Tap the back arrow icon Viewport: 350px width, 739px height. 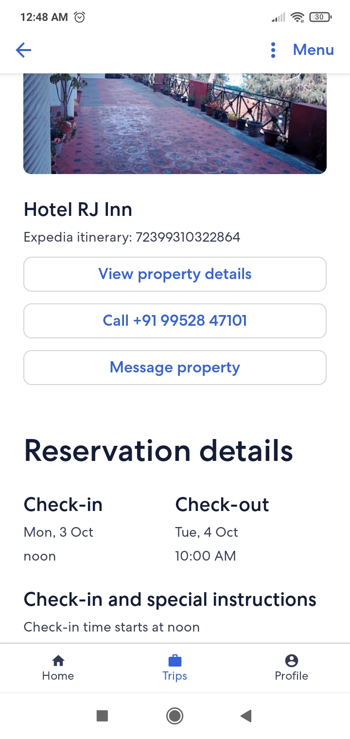point(23,50)
